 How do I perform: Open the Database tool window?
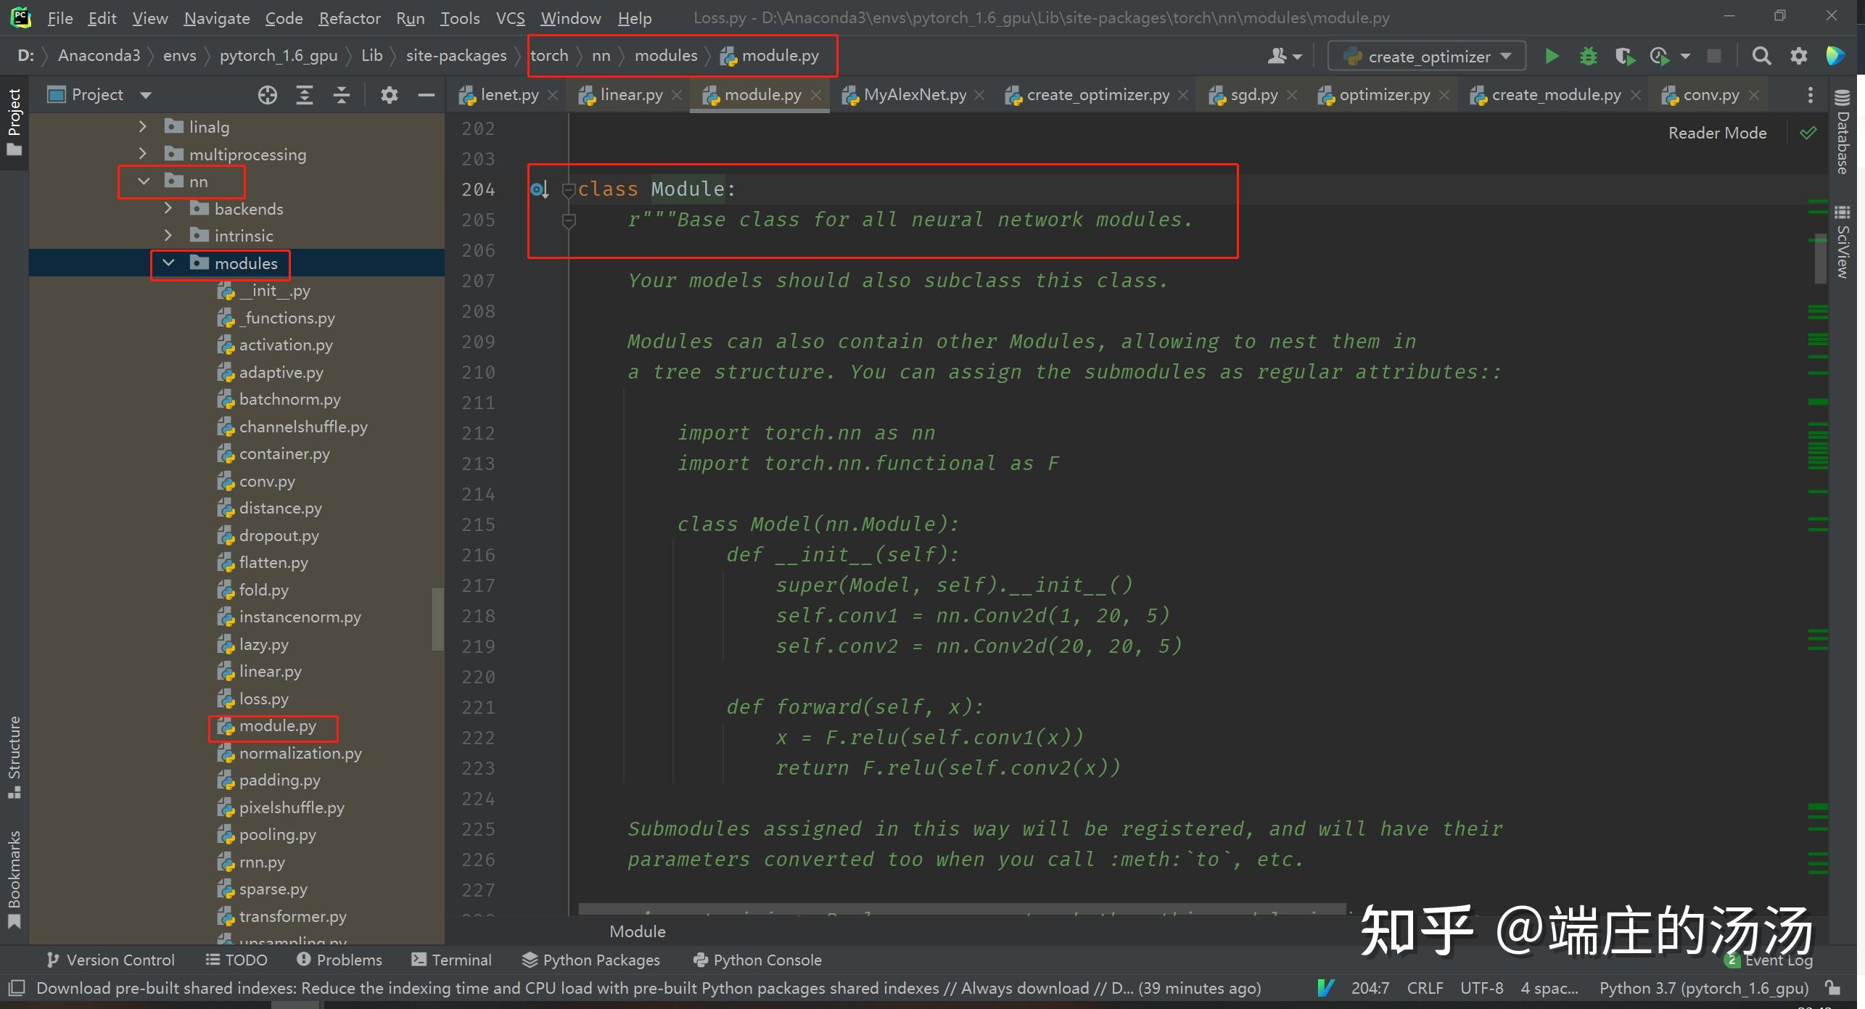coord(1843,143)
